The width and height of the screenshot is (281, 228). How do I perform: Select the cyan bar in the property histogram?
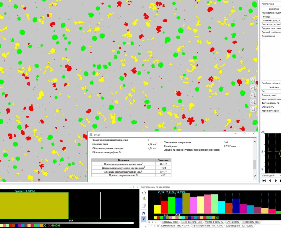coord(222,207)
